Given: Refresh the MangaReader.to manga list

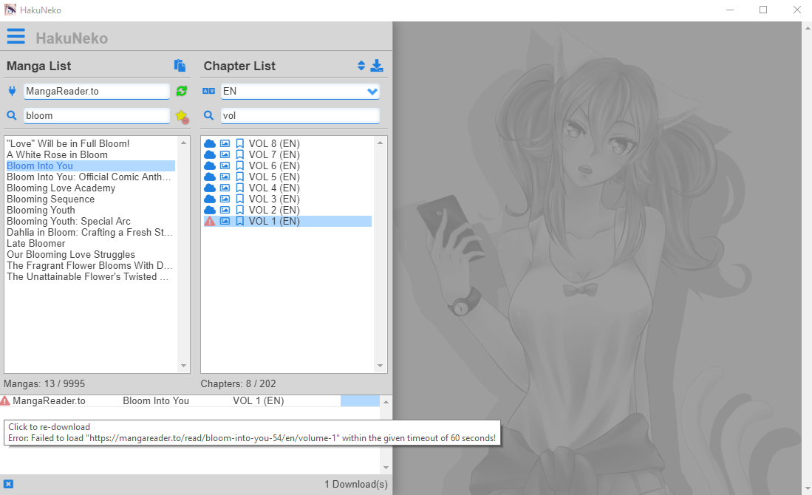Looking at the screenshot, I should point(182,91).
